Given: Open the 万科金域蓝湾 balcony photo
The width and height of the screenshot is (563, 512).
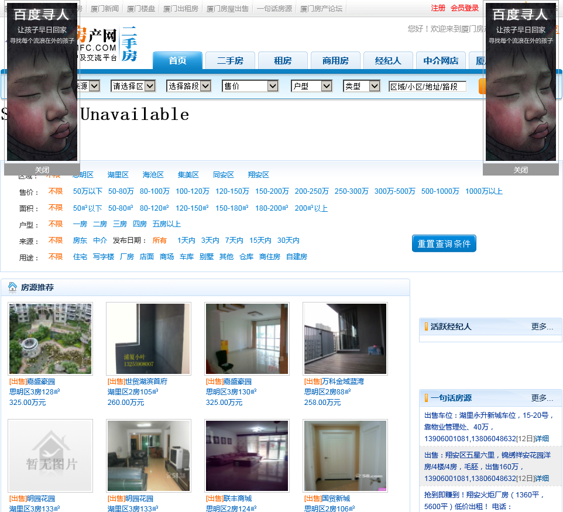Looking at the screenshot, I should [345, 339].
